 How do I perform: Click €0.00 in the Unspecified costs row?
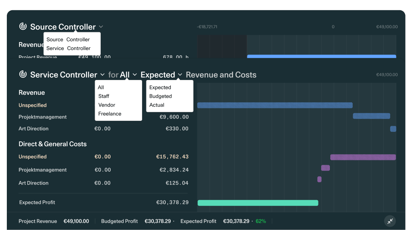(103, 156)
